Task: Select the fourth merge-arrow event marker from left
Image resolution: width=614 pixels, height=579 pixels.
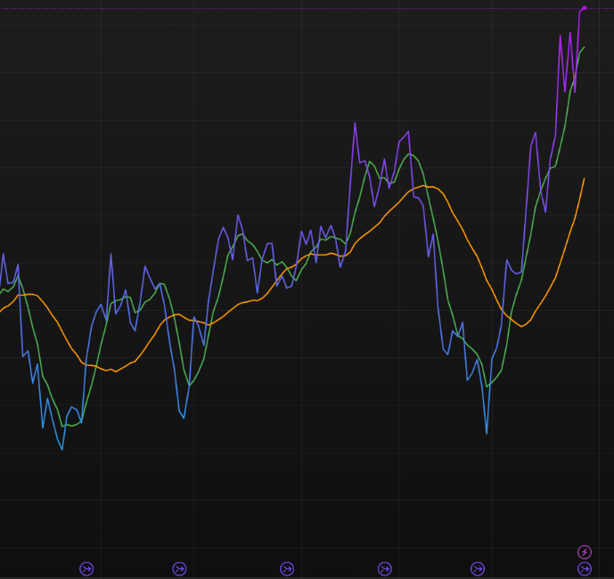Action: (384, 569)
